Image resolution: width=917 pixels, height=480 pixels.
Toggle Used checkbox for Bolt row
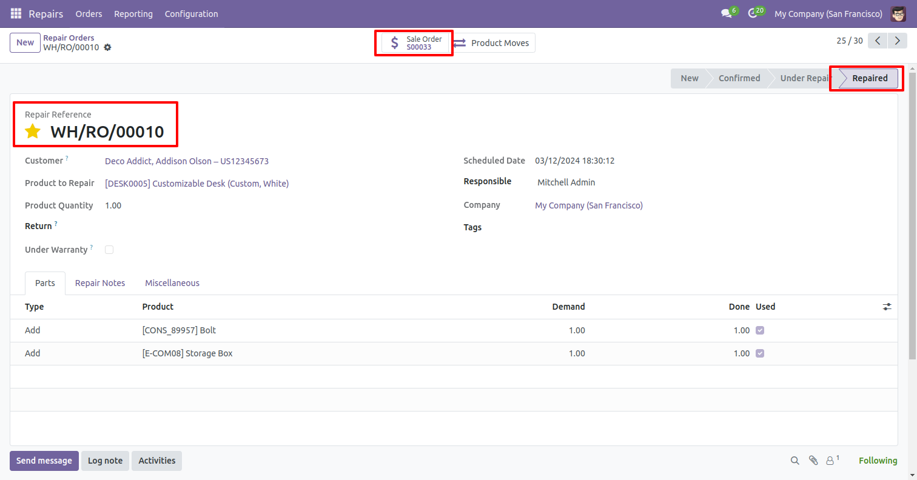[x=760, y=330]
